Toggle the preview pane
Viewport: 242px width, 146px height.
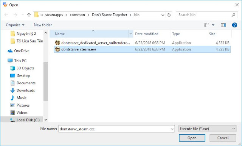coord(223,25)
